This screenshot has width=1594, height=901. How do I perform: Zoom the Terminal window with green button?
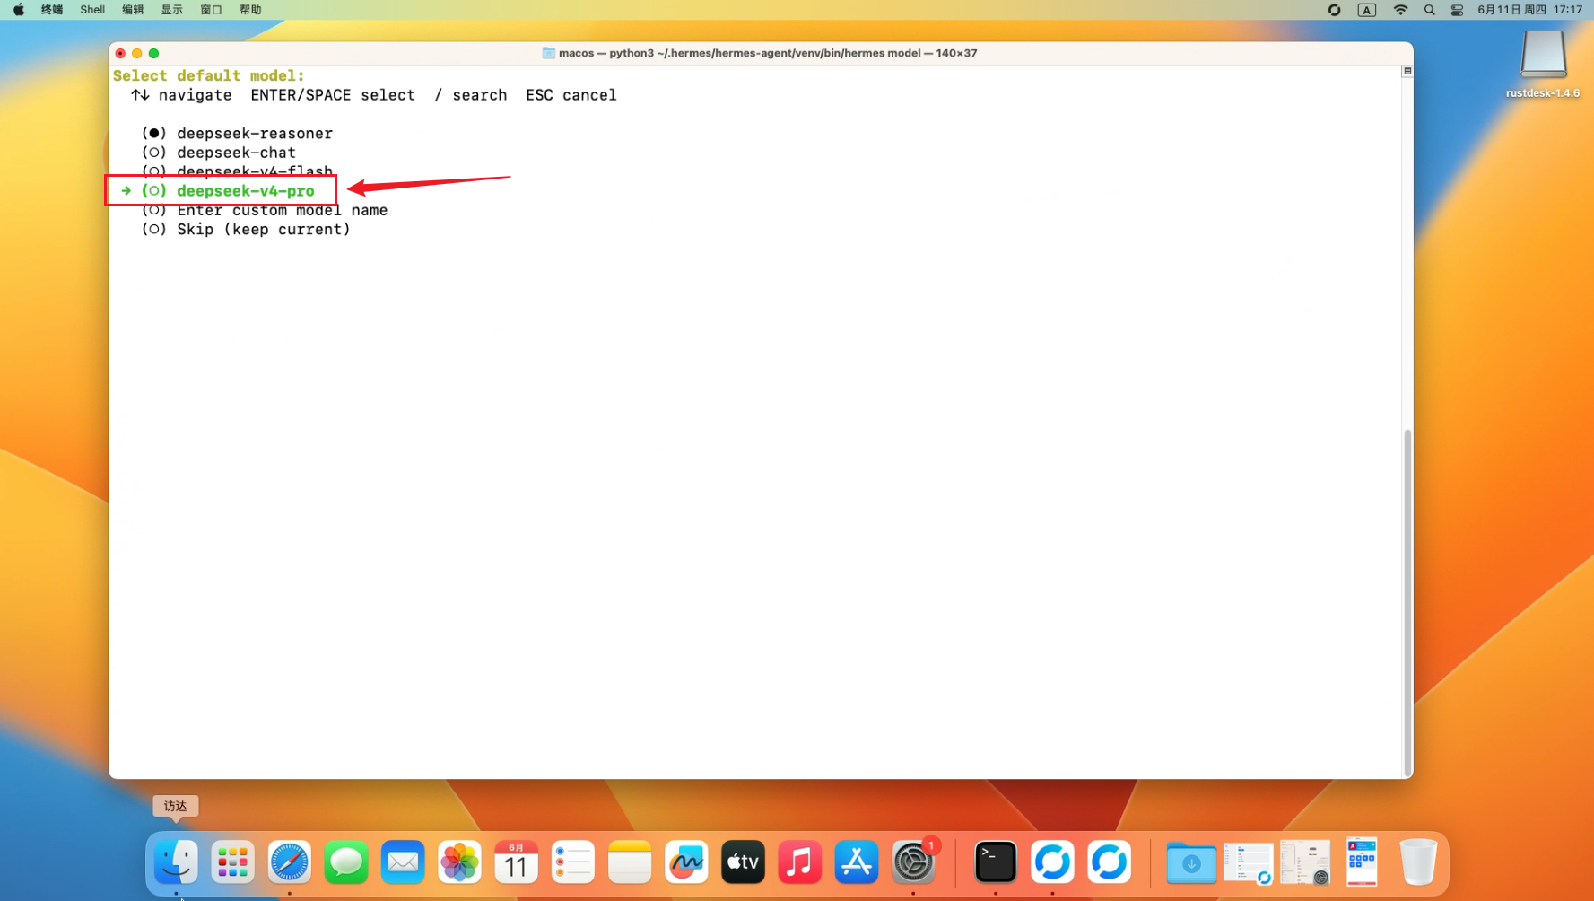(x=154, y=53)
